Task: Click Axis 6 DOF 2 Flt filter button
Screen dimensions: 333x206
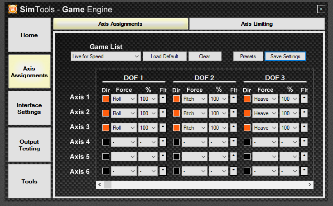Action: (x=234, y=171)
